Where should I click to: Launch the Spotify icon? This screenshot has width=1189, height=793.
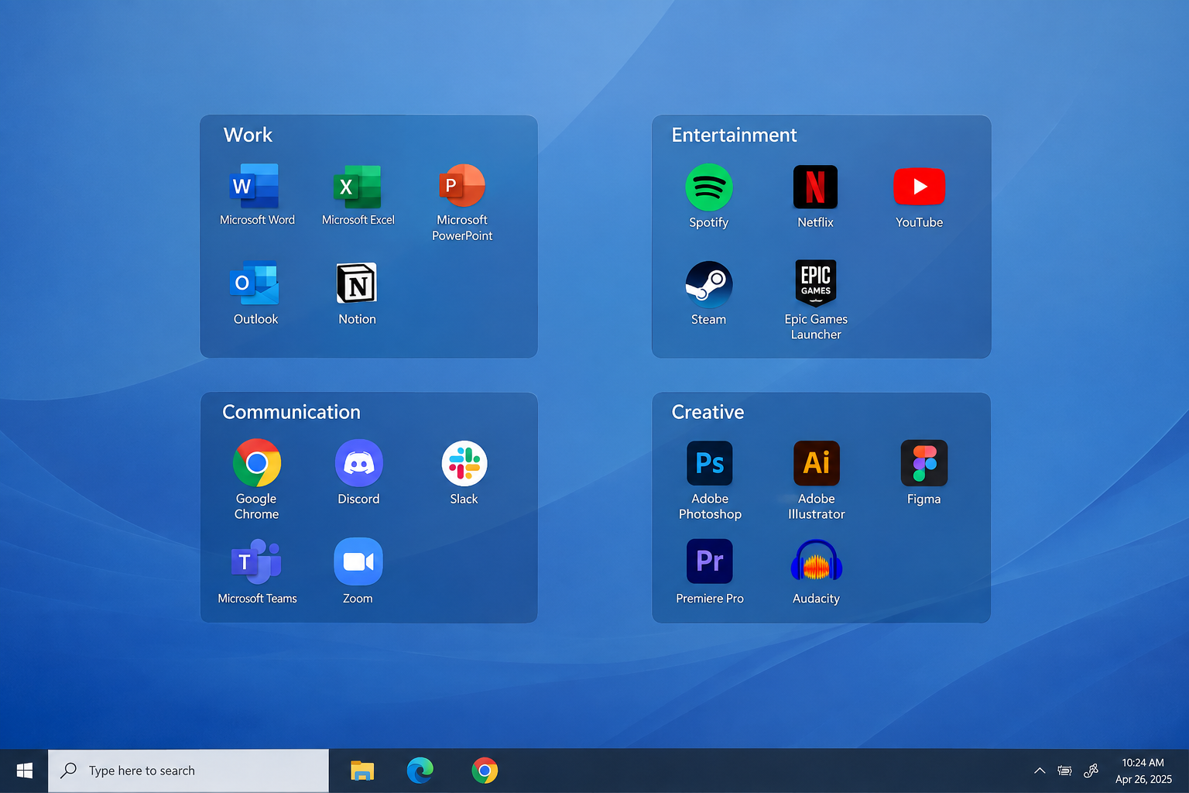(x=709, y=187)
